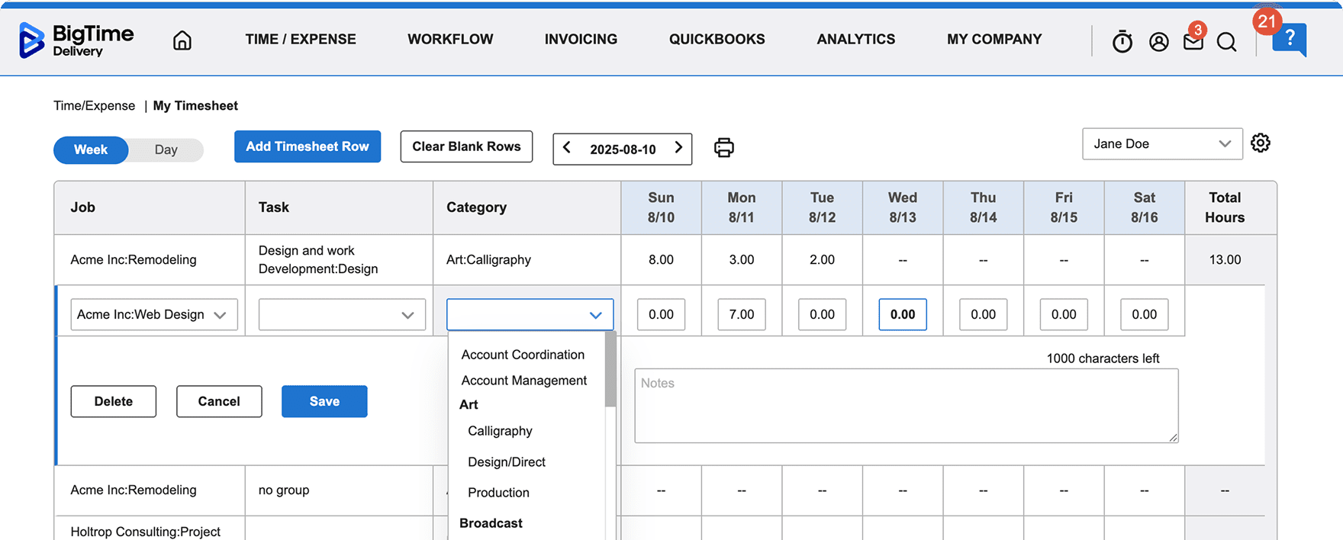Print the timesheet with printer icon
This screenshot has width=1343, height=540.
pyautogui.click(x=723, y=147)
